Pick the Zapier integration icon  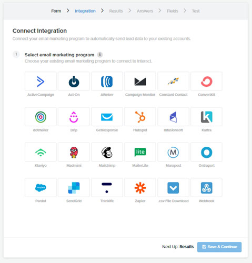click(x=140, y=188)
